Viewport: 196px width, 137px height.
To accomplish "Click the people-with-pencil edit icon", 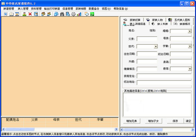I will tap(43, 14).
